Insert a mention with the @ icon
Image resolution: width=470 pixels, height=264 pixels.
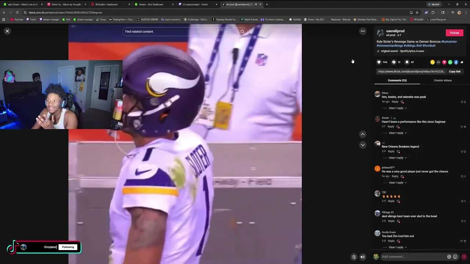coord(449,257)
